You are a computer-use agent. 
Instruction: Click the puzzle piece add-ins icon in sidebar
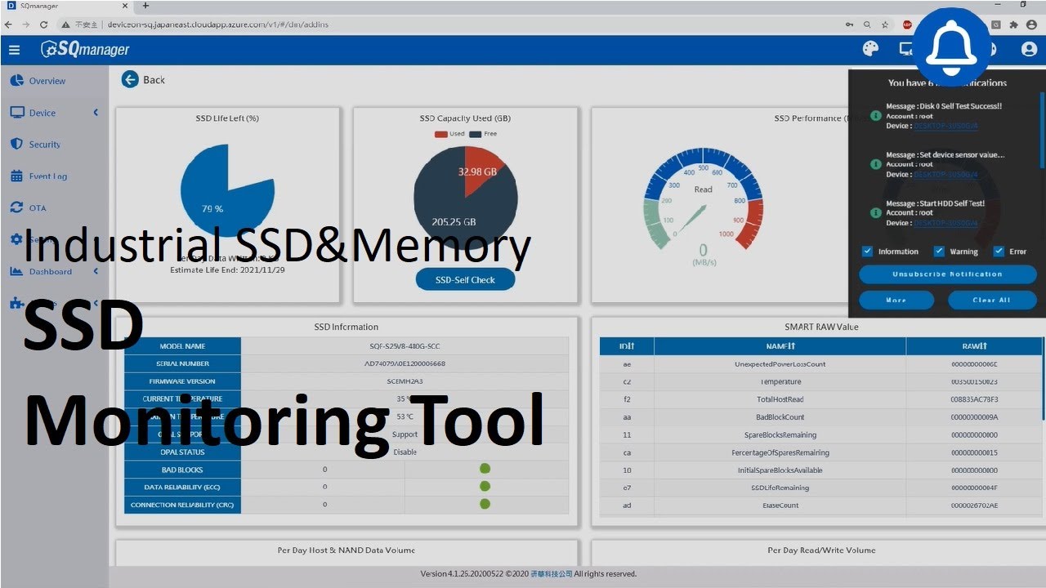click(16, 303)
